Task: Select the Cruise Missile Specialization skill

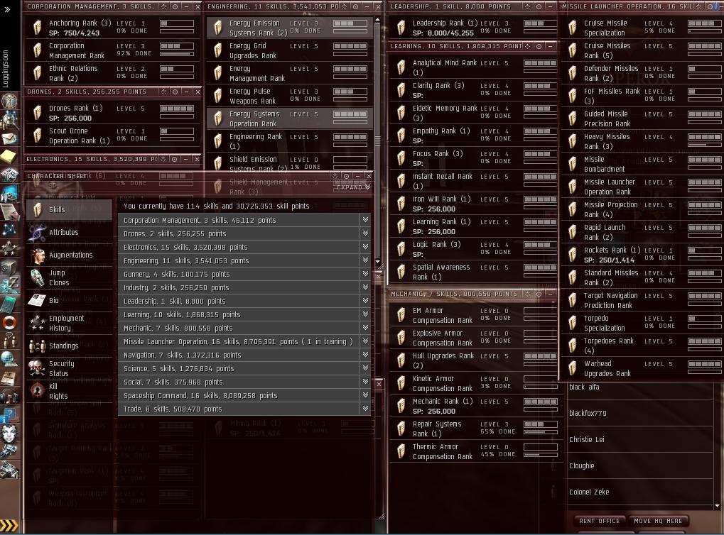Action: [643, 28]
